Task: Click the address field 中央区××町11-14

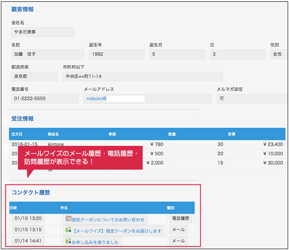Action: click(142, 76)
